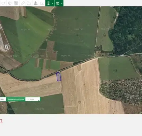Click the green map layers icon

pos(48,3)
